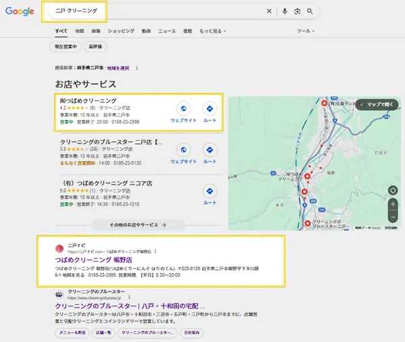Click その他のお店やサービス button
Image resolution: width=405 pixels, height=342 pixels.
pos(138,225)
